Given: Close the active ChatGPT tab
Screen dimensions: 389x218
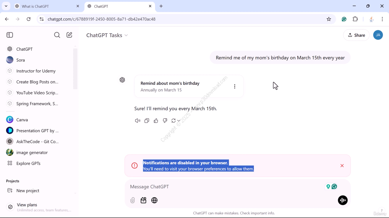Looking at the screenshot, I should (150, 6).
